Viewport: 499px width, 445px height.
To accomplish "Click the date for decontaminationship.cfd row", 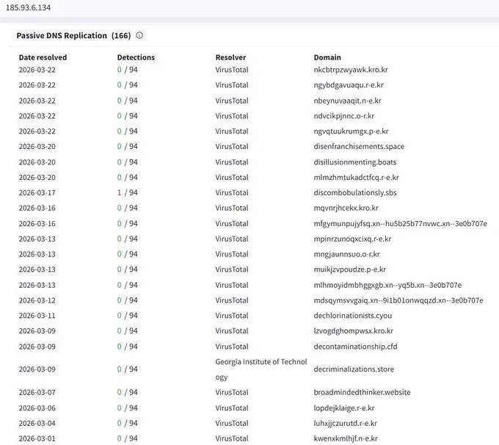I will tap(37, 347).
